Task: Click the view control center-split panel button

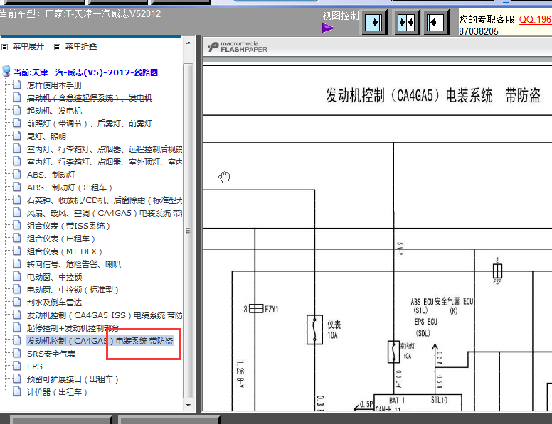Action: pos(406,23)
